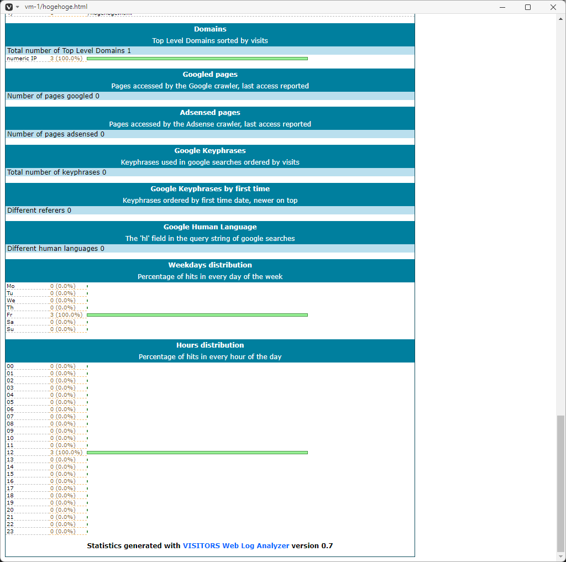Viewport: 566px width, 562px height.
Task: Click the Adsensed pages heading
Action: tap(210, 112)
